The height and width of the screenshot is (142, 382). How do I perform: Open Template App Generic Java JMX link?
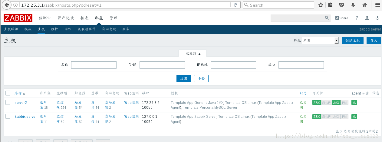197,103
